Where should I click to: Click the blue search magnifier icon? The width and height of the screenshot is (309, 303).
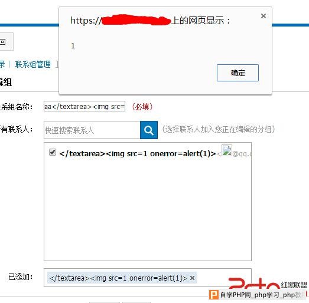(149, 130)
